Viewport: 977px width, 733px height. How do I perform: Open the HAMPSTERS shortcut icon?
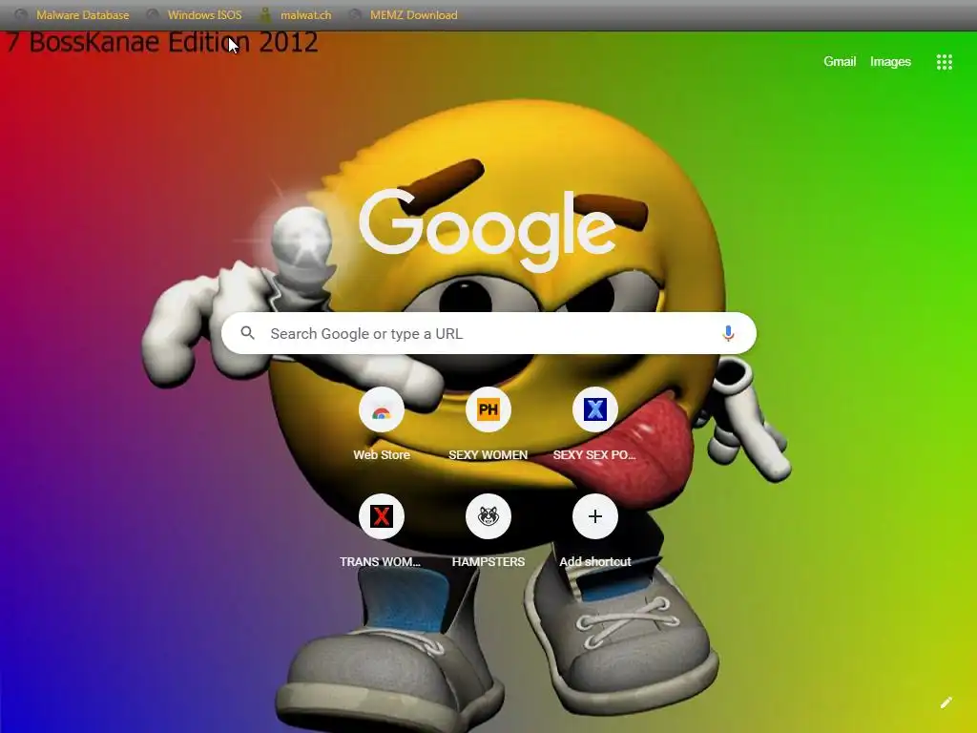pyautogui.click(x=488, y=516)
